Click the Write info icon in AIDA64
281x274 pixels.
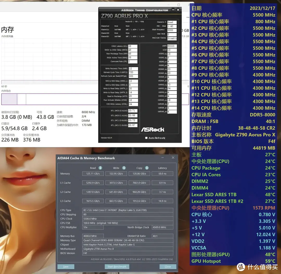(x=124, y=168)
